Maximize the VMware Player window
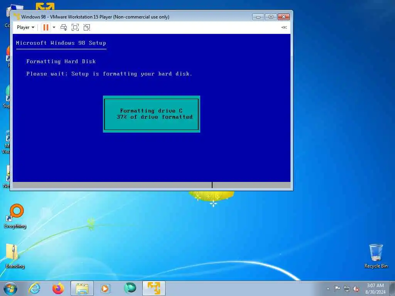395x296 pixels. click(x=271, y=17)
